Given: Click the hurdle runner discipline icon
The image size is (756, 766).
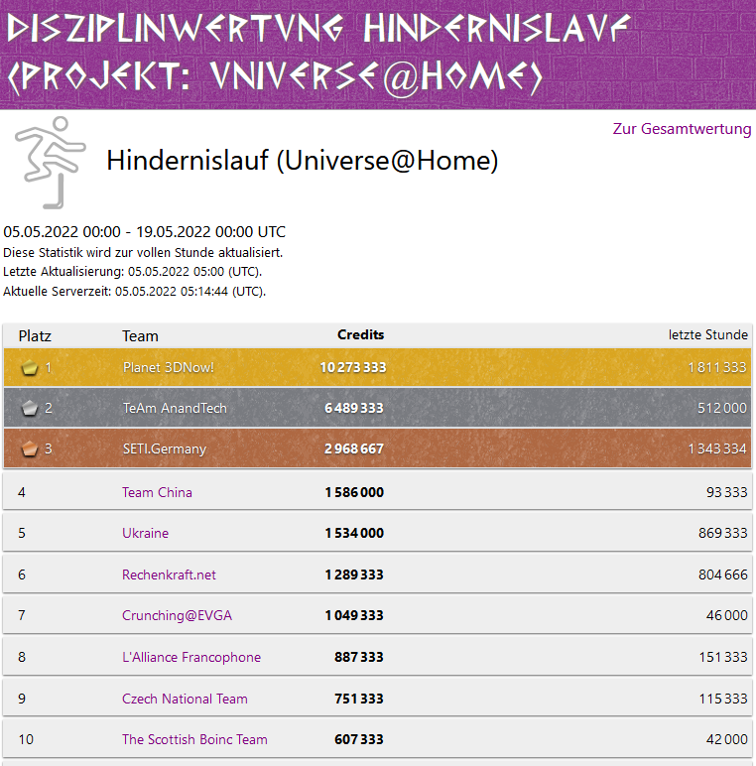Looking at the screenshot, I should tap(51, 162).
